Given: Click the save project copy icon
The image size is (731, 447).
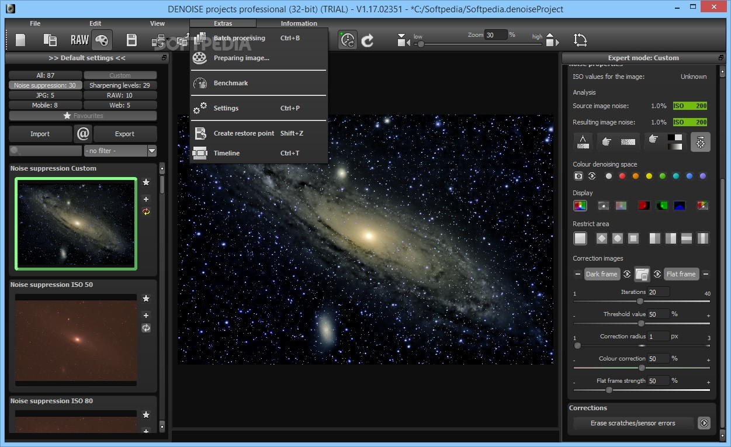Looking at the screenshot, I should pos(50,40).
